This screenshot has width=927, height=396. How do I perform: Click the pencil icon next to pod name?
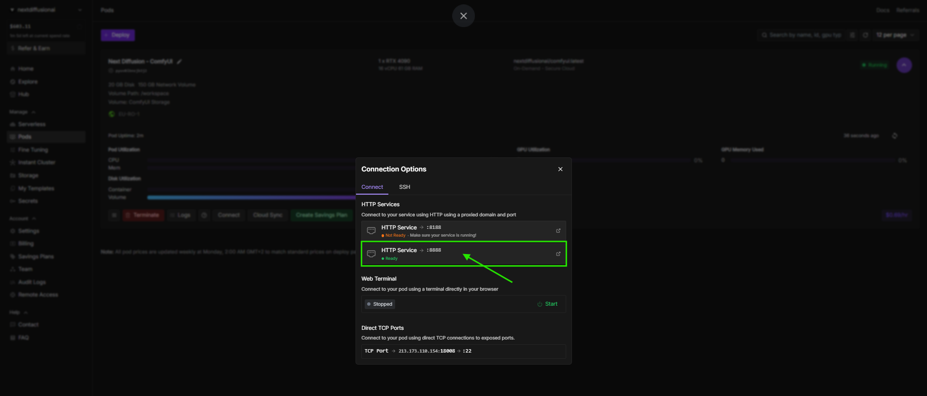tap(179, 61)
